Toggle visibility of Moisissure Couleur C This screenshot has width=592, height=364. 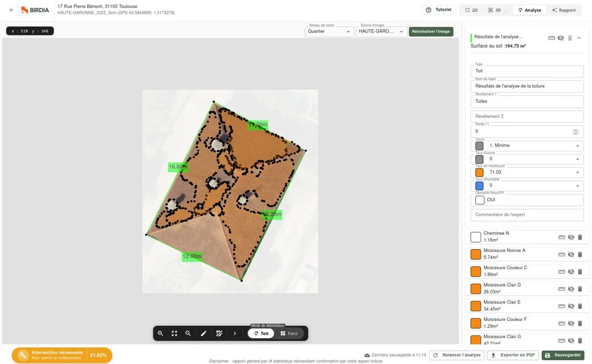(571, 271)
